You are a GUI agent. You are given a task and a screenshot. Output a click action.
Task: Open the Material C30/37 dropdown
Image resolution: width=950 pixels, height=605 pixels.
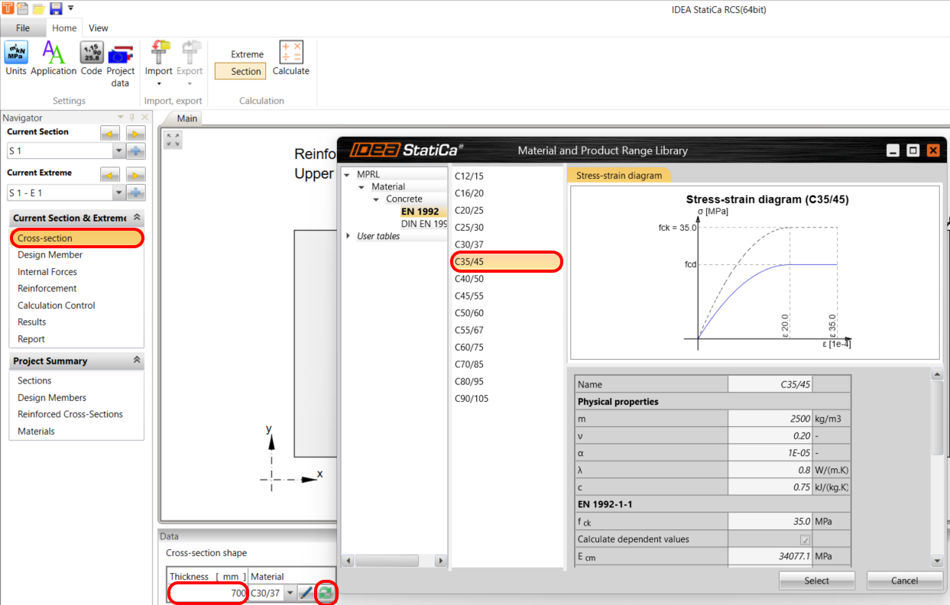(290, 593)
